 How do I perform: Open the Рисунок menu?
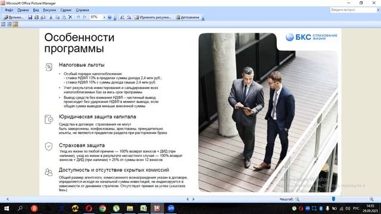click(x=49, y=10)
